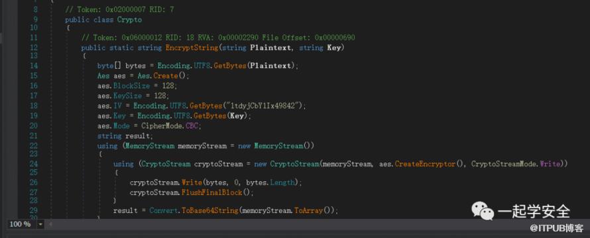
Task: Click line number 24 in the gutter
Action: click(x=34, y=164)
